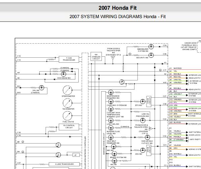The height and width of the screenshot is (169, 201).
Task: Click the C24 terminal label
Action: [165, 45]
